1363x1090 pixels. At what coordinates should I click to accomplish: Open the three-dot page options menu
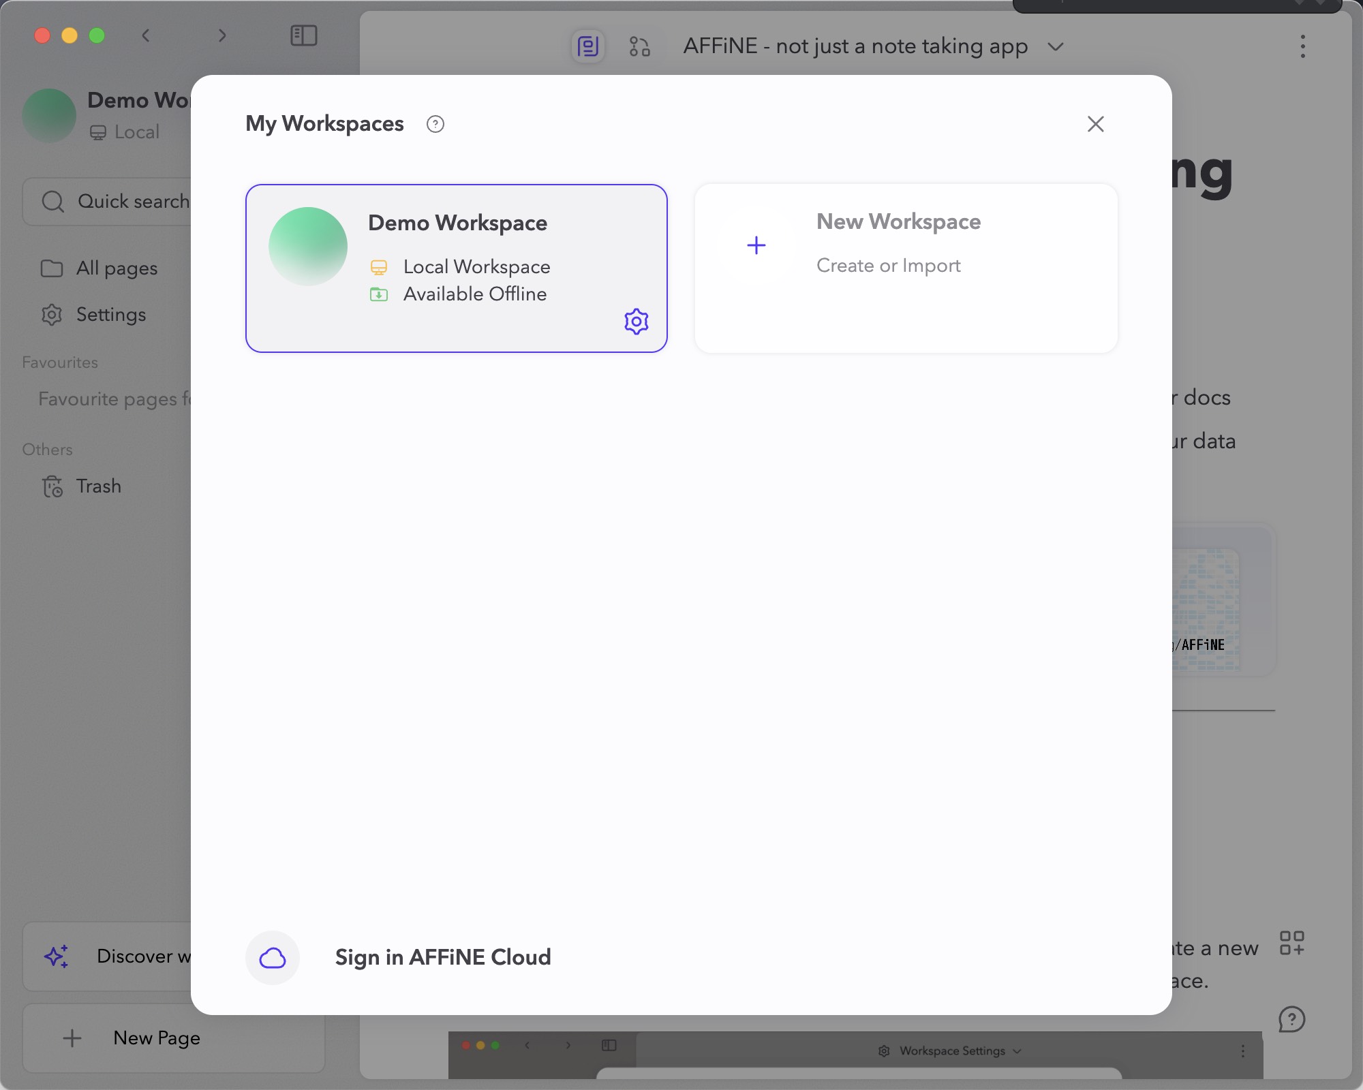point(1302,46)
